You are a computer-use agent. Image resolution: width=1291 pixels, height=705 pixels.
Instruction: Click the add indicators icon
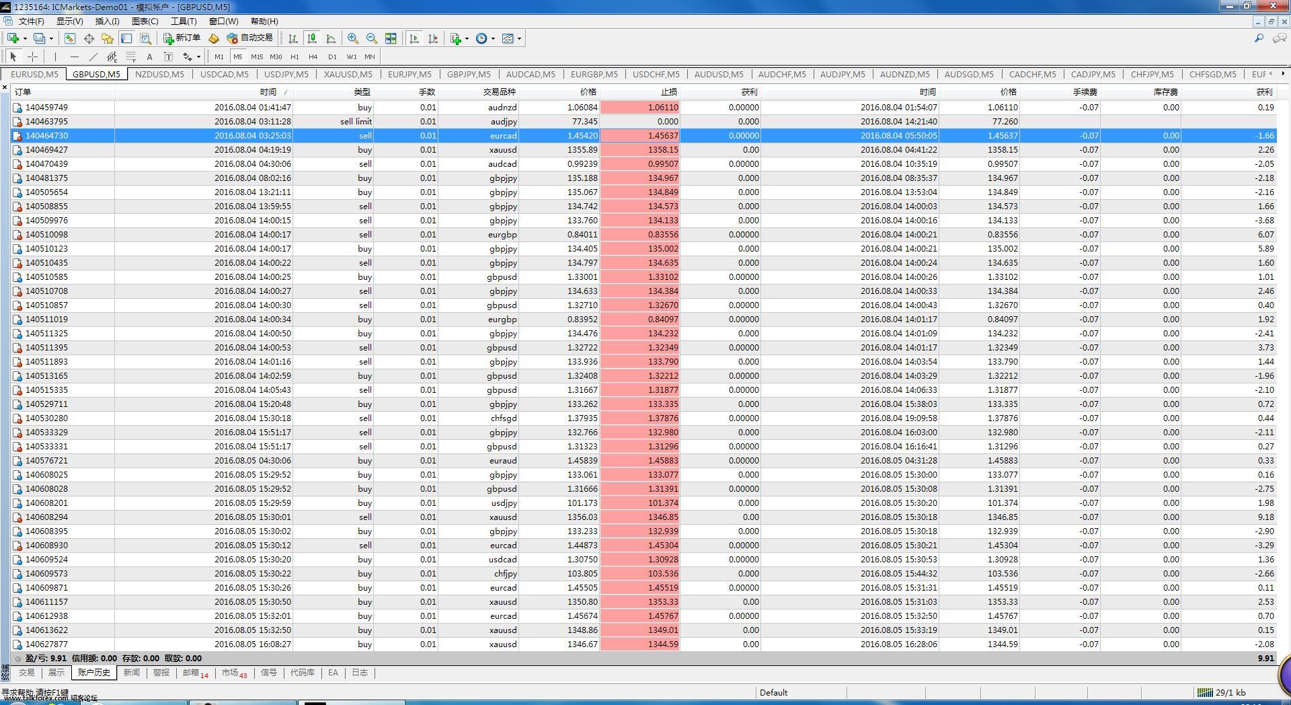point(456,38)
